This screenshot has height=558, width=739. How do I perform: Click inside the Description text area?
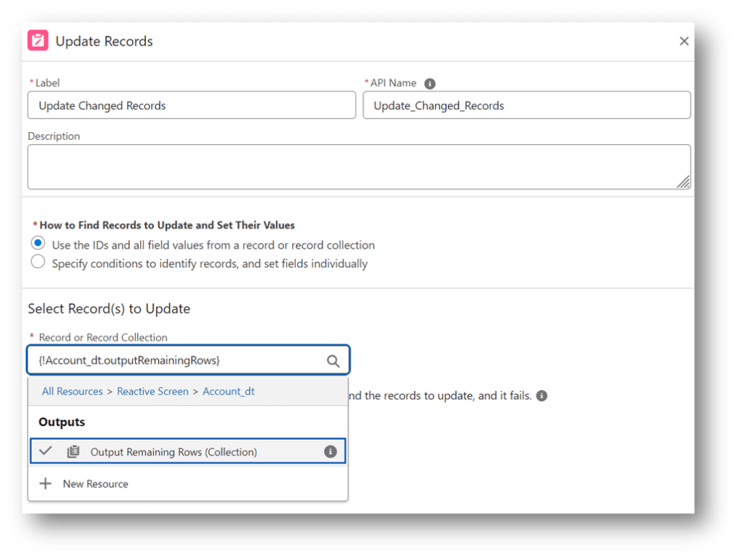(x=359, y=167)
